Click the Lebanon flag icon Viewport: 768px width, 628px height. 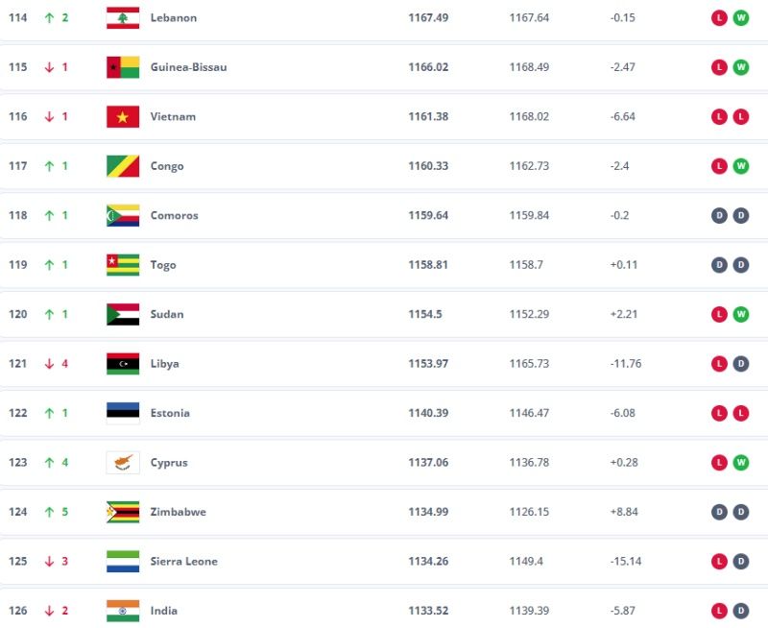pyautogui.click(x=123, y=18)
